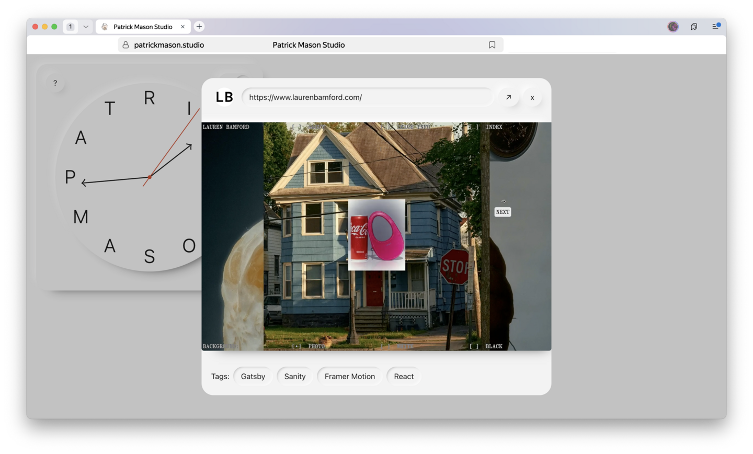Open a new browser tab
Screen dimensions: 753x454
(x=199, y=27)
